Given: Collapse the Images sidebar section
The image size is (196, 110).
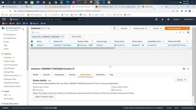Looking at the screenshot, I should pyautogui.click(x=2, y=91).
